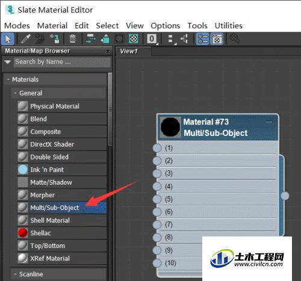Toggle Parameter Editor panel button
Screen dimensions: 301x281
coord(217,39)
